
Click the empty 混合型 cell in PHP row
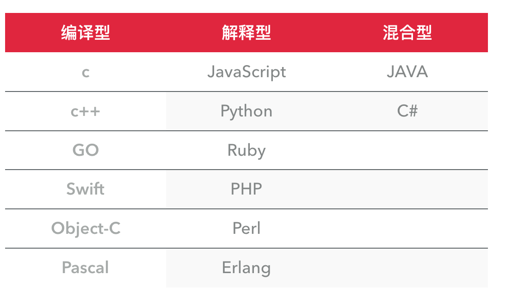tap(407, 189)
